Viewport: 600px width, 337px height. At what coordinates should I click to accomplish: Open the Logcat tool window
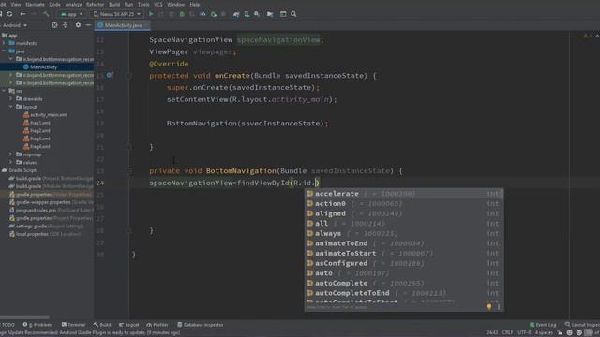(x=129, y=325)
